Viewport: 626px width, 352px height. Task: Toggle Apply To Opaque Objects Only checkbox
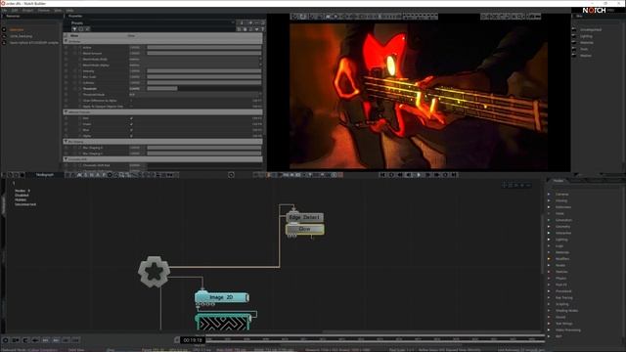pos(131,107)
